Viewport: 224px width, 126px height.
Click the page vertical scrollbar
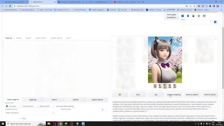tap(223, 58)
